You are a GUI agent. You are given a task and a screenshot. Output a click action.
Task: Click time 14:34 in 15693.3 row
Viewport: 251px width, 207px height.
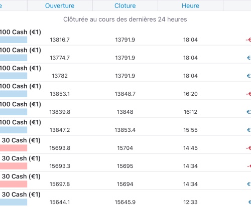(x=190, y=166)
